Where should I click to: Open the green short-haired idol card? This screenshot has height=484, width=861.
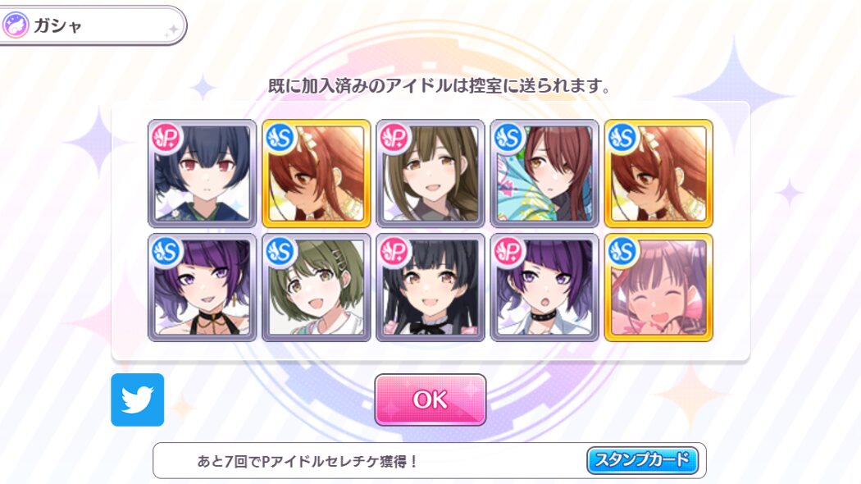(317, 287)
